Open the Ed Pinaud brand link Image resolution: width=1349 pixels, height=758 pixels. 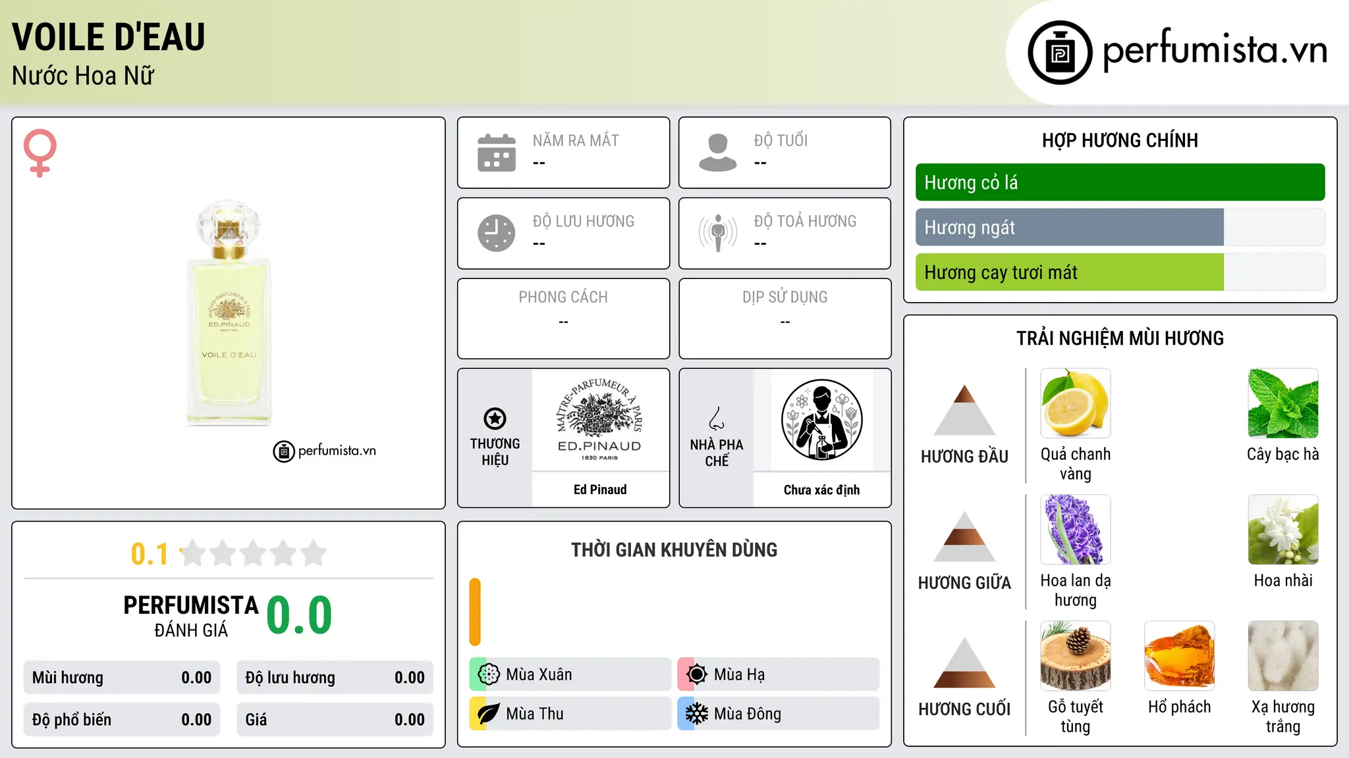click(x=600, y=490)
